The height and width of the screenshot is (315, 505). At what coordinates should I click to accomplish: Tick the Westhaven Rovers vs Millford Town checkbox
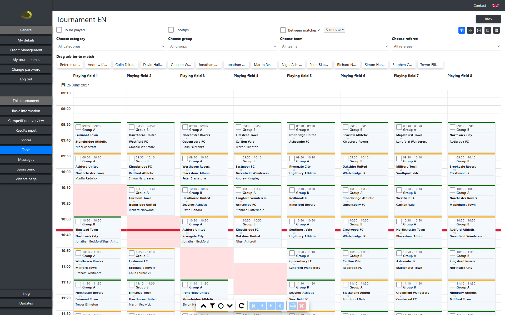pyautogui.click(x=78, y=253)
